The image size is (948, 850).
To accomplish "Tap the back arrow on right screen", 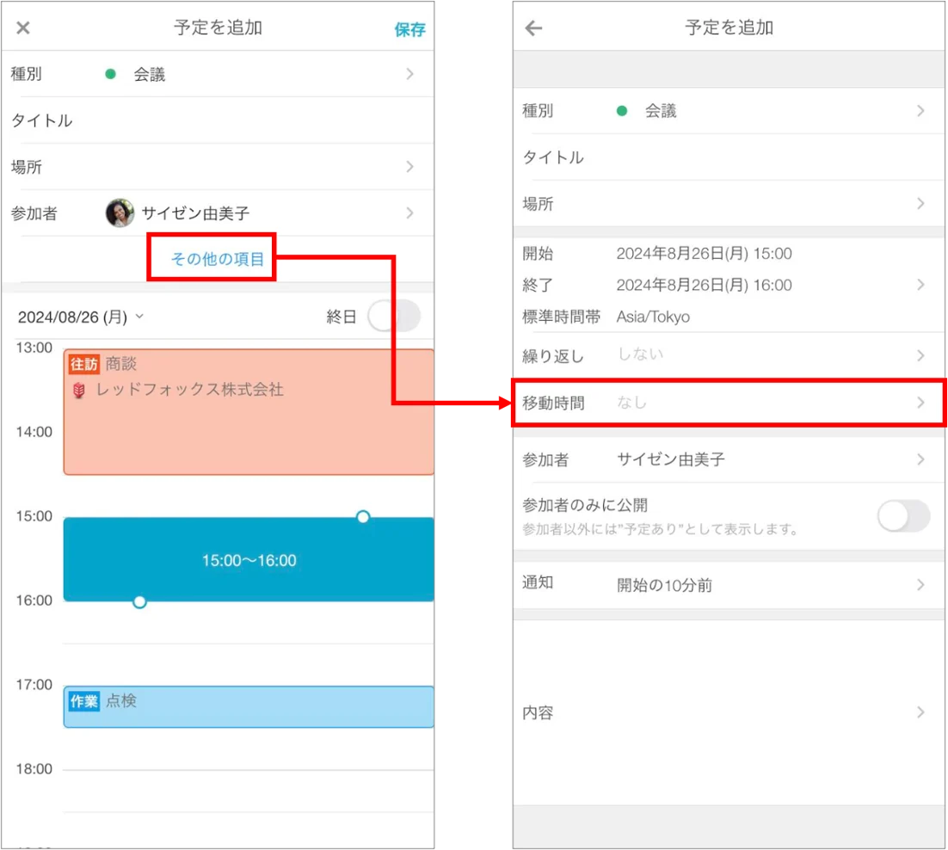I will point(534,28).
